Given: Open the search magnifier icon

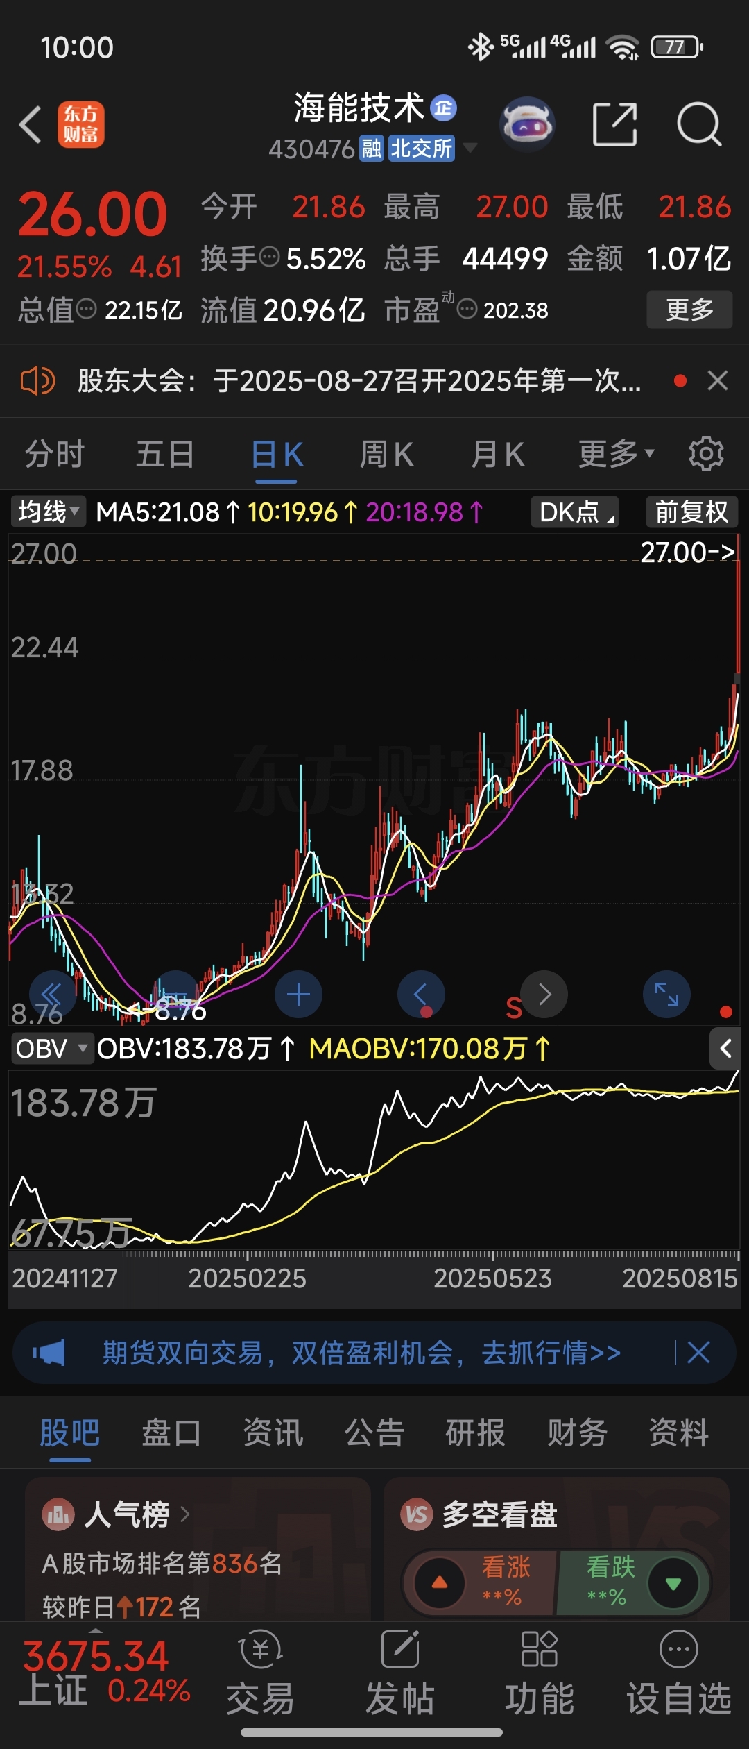Looking at the screenshot, I should 699,125.
